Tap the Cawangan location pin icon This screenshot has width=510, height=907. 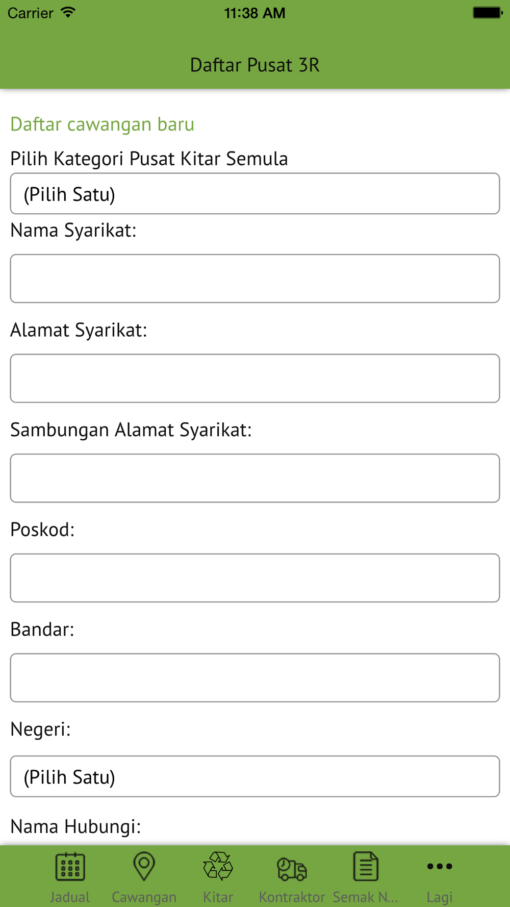tap(144, 866)
